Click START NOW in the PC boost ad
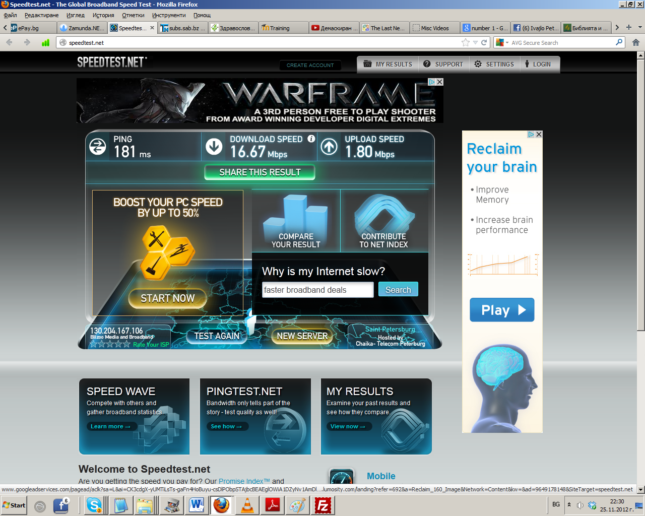Screen dimensions: 645x516 [168, 298]
